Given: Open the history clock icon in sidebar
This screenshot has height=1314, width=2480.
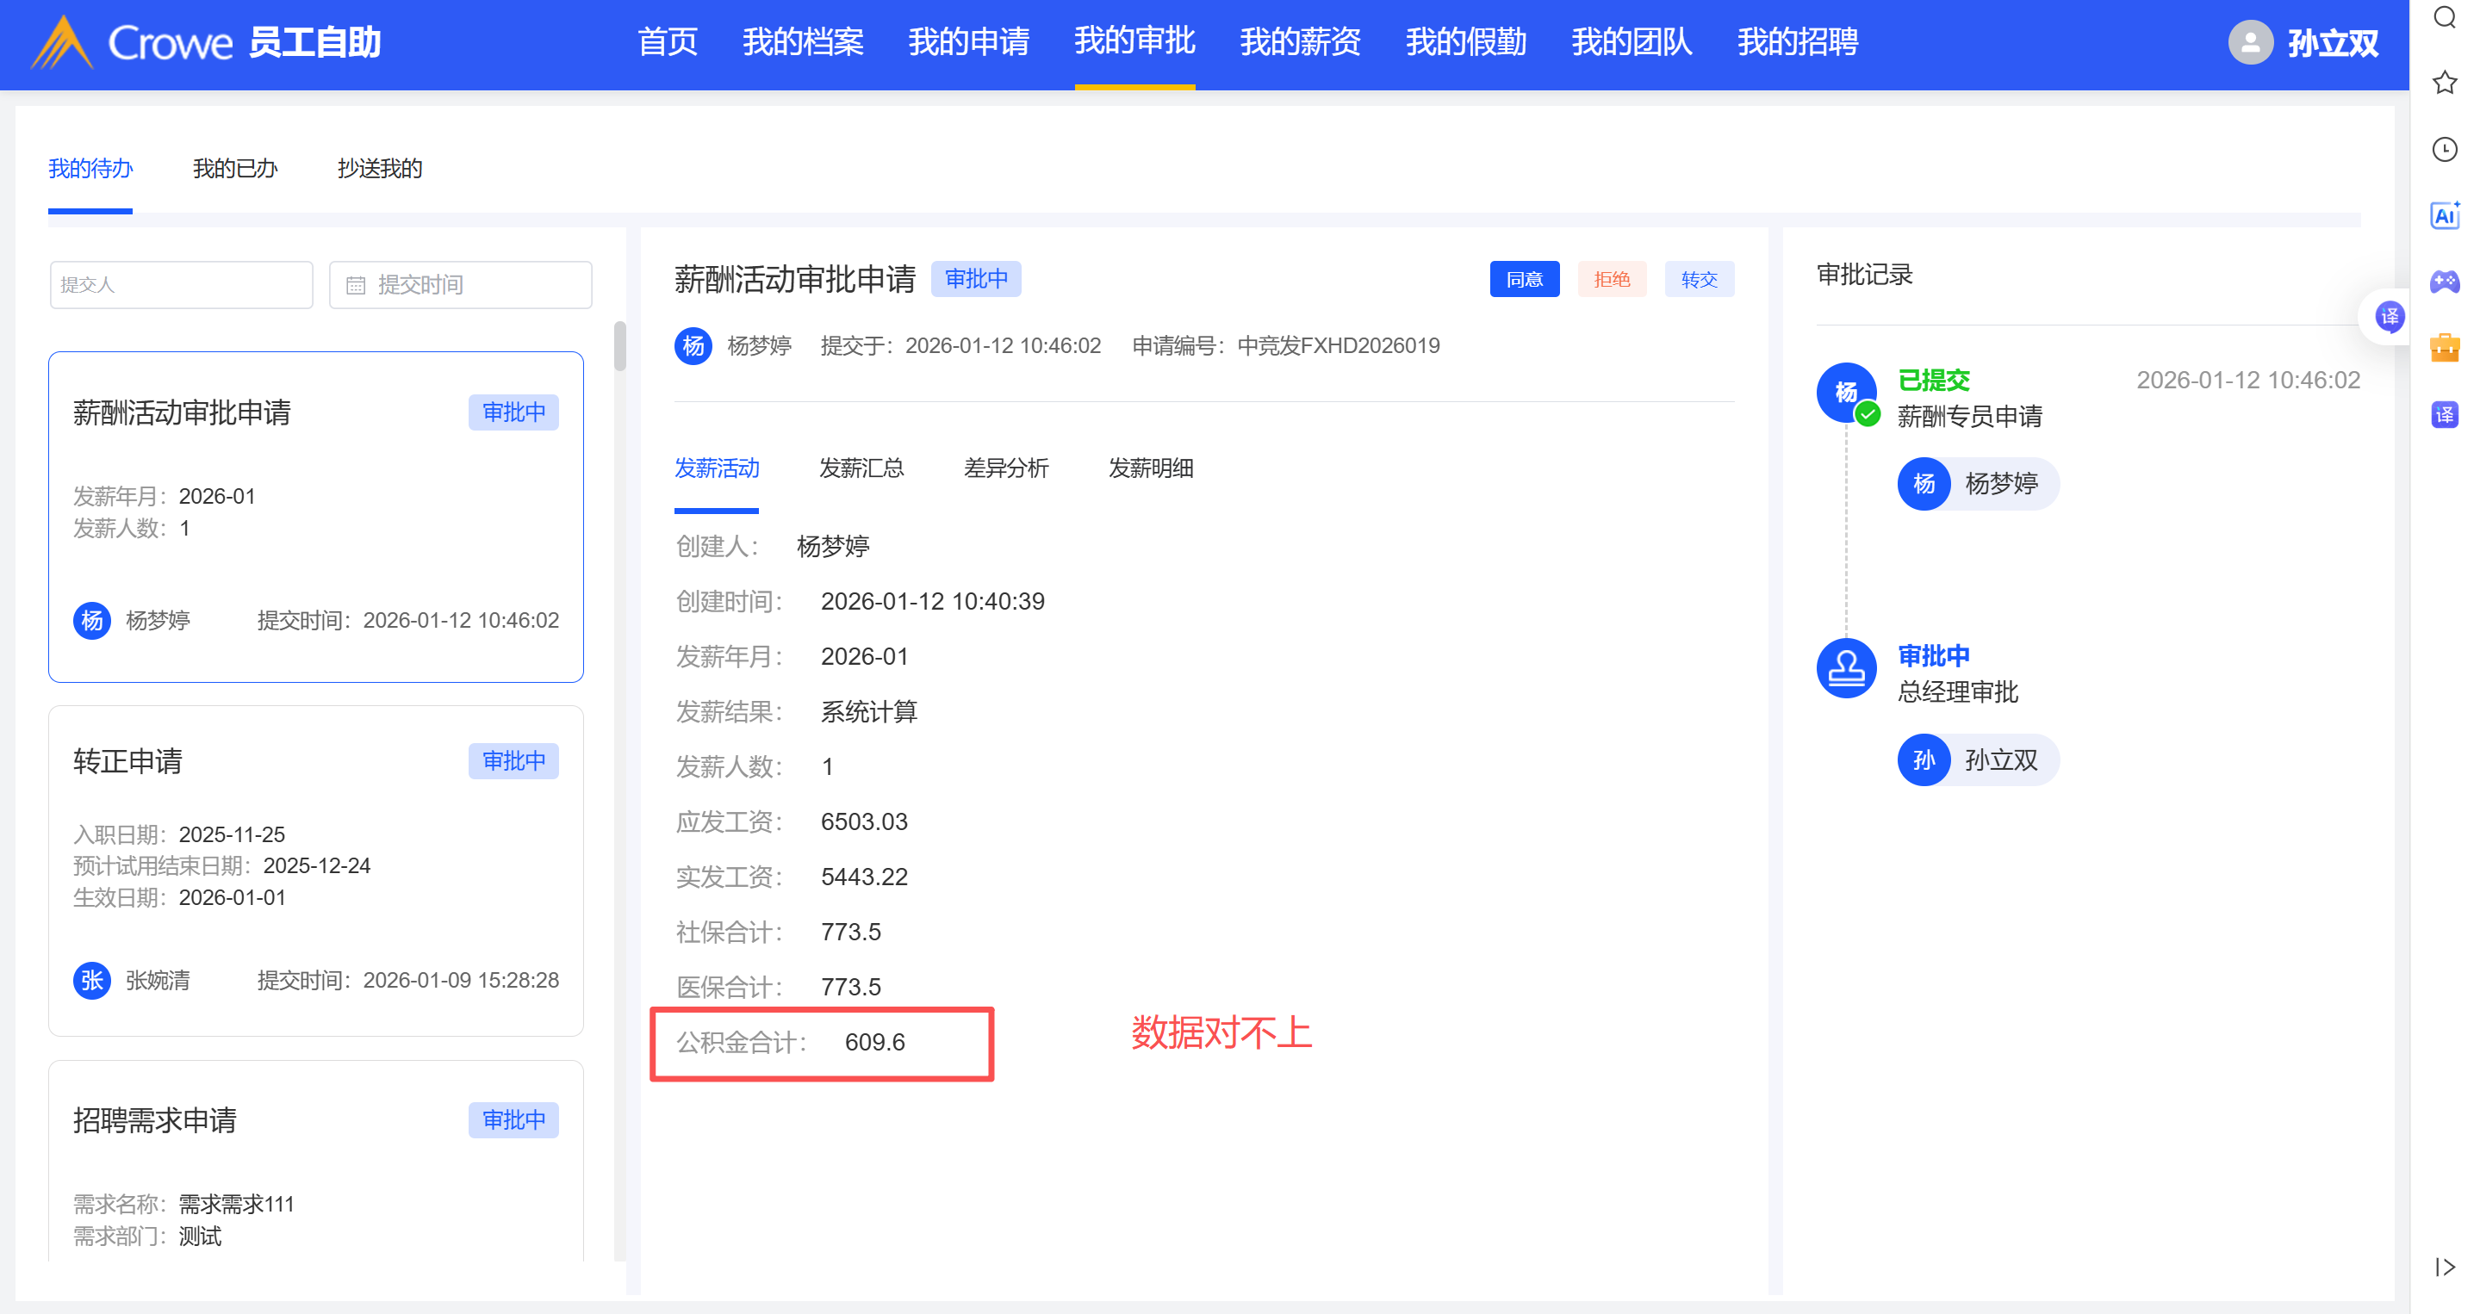Looking at the screenshot, I should 2445,149.
